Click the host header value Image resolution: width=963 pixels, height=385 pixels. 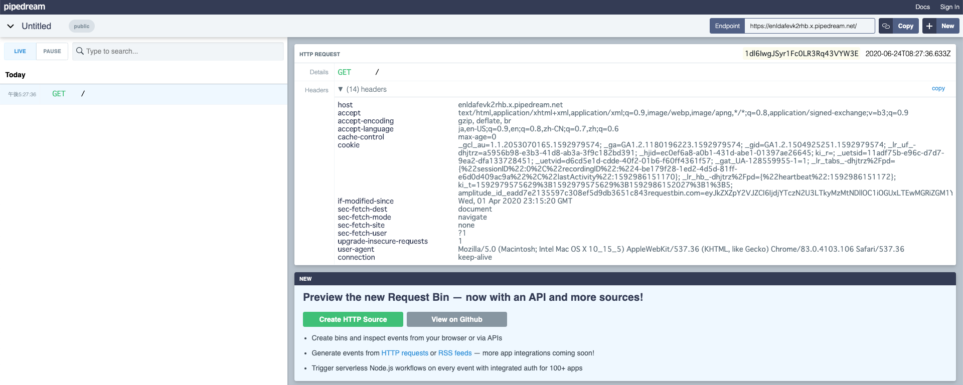point(510,105)
